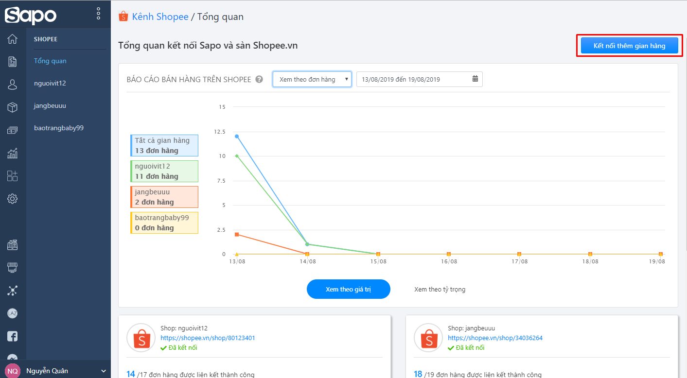This screenshot has width=687, height=378.
Task: Click the help question mark icon
Action: point(260,79)
